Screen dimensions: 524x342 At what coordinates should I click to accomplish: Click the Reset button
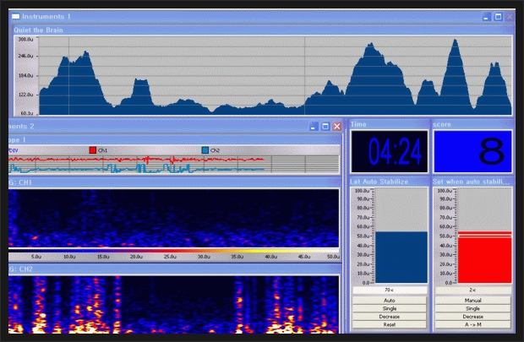pos(390,324)
